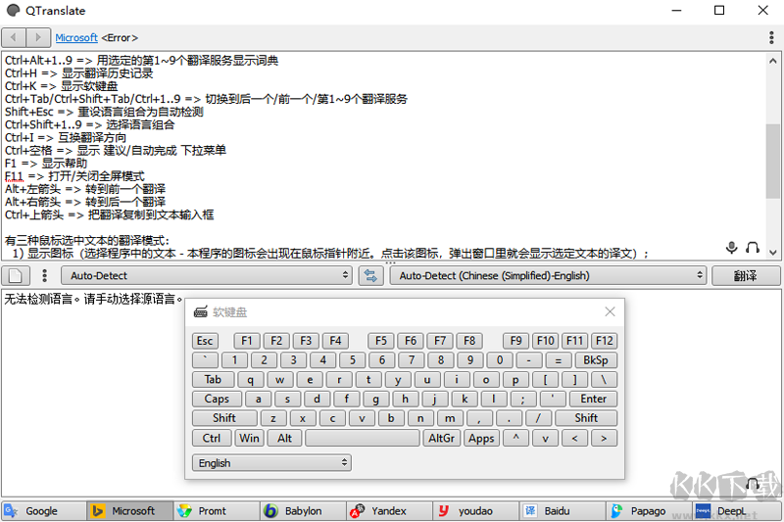Toggle the left Shift key
Screen dimensions: 784x522
[224, 418]
